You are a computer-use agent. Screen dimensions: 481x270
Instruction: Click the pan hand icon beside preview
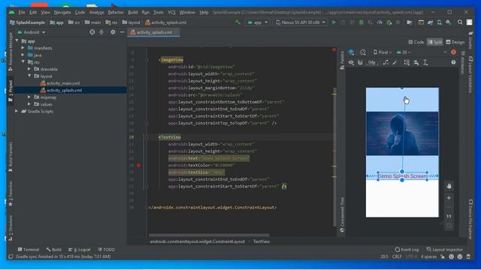(x=449, y=186)
